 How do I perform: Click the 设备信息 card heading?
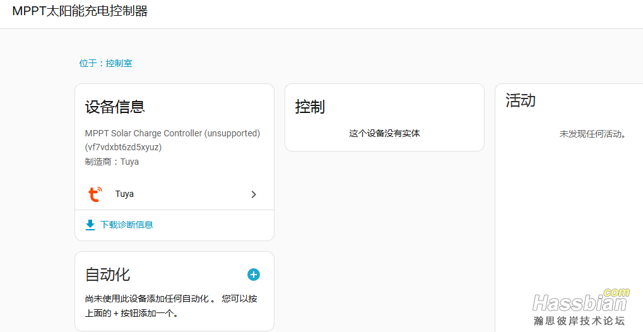coord(115,107)
